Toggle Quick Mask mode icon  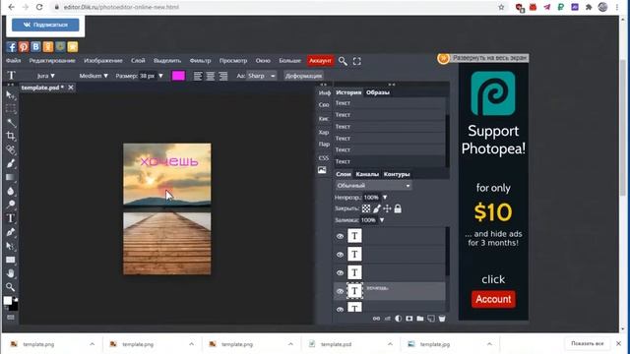point(11,317)
